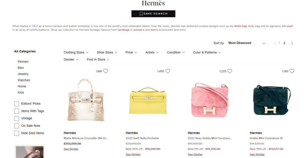Favorite the Matte Niloticus Crocodile bag heart
The image size is (304, 158).
coord(106,71)
